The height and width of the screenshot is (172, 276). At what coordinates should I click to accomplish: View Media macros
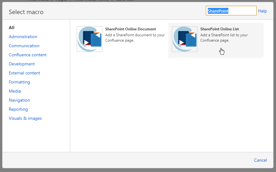click(x=15, y=91)
